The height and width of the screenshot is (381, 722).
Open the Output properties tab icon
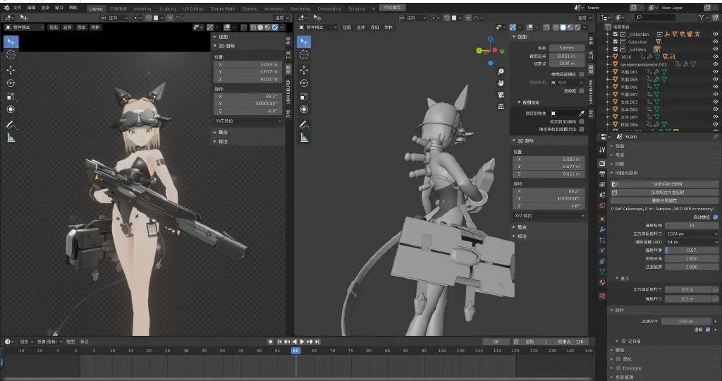602,174
